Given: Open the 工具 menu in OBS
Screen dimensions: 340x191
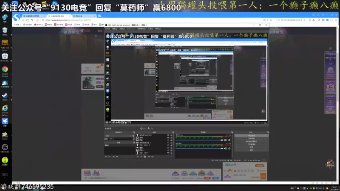Looking at the screenshot, I should 150,29.
